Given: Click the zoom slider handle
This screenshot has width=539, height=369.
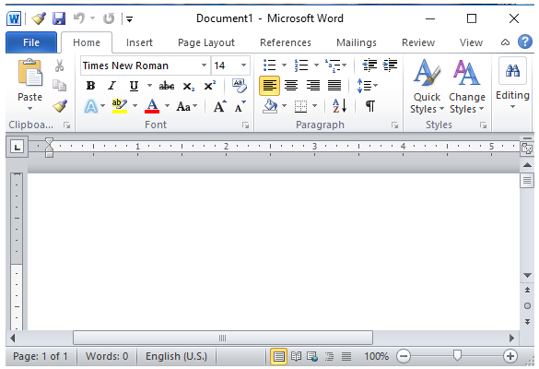Looking at the screenshot, I should click(x=457, y=355).
